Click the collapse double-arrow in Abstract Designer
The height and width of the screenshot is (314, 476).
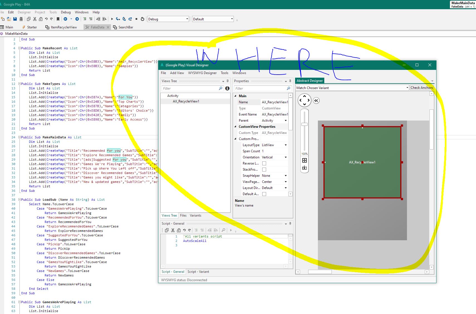[x=316, y=100]
